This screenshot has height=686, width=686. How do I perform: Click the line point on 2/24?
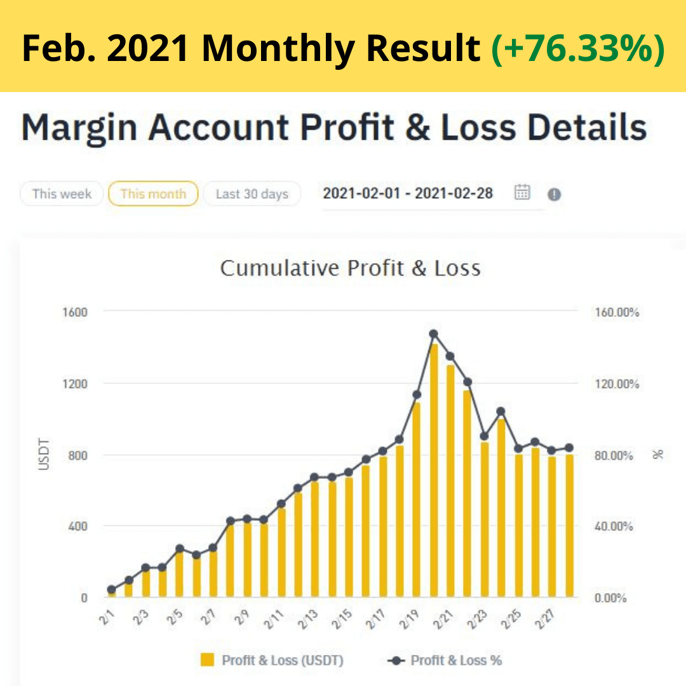tap(501, 411)
